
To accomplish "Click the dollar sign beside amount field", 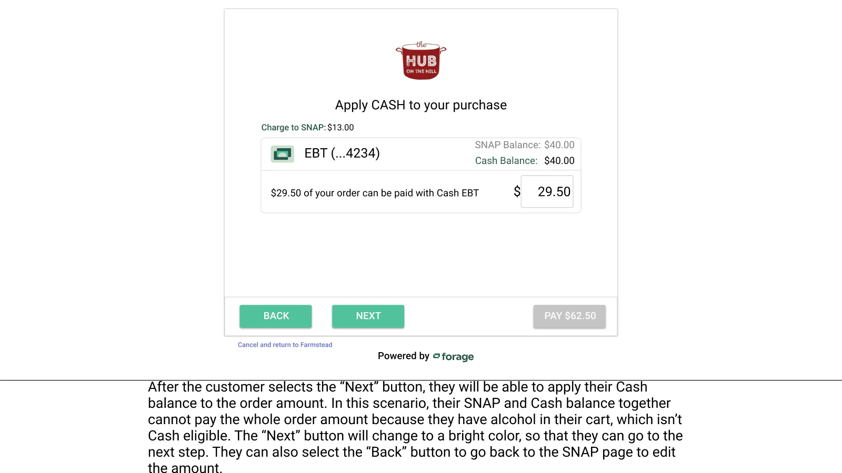I will (x=517, y=192).
